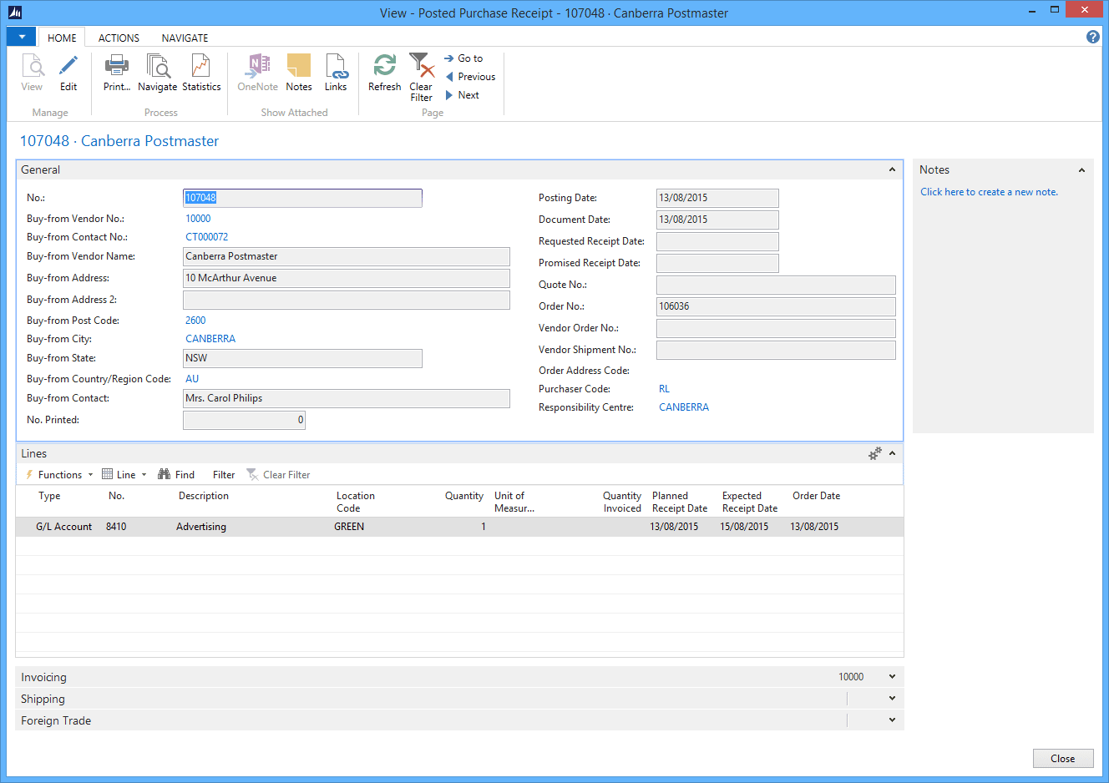Click the Quote No. field

click(776, 285)
